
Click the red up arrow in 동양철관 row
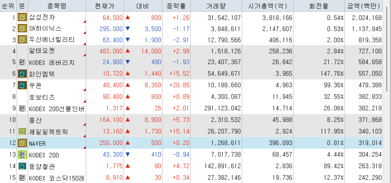pyautogui.click(x=128, y=166)
